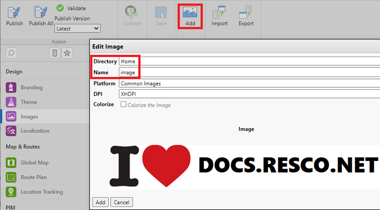Click the mobile device icon in sidebar
Viewport: 380px width, 210px height.
[x=55, y=53]
